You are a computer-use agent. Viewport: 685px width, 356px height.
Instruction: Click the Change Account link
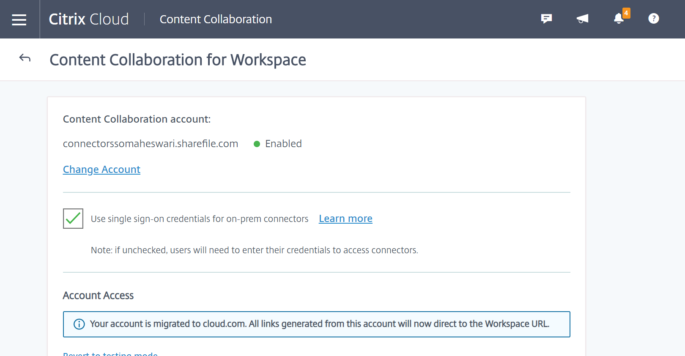point(101,170)
